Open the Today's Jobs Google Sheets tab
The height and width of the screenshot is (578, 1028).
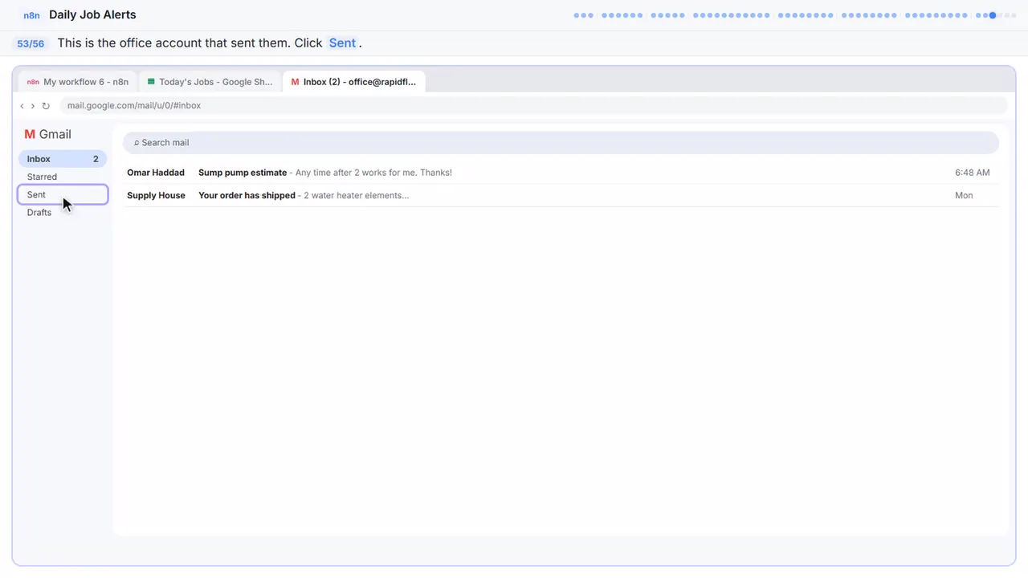click(x=210, y=82)
